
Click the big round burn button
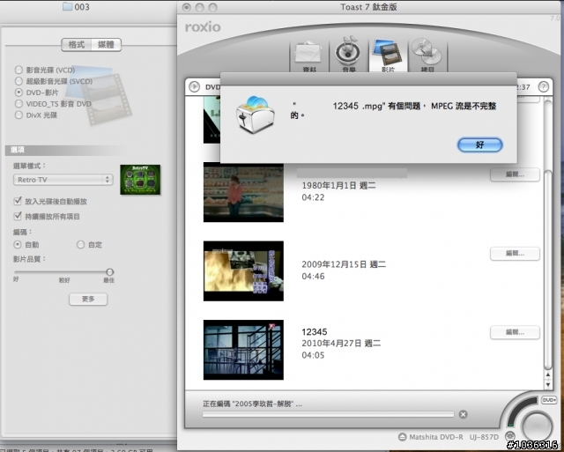[x=537, y=426]
